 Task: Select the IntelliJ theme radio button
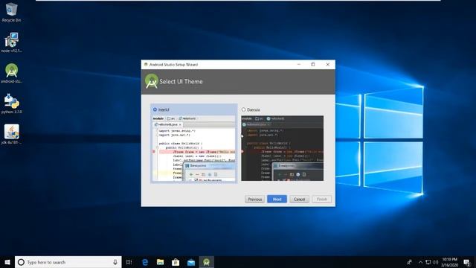pos(155,109)
